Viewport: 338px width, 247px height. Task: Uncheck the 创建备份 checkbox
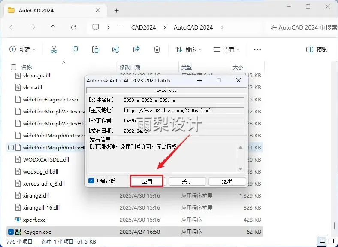91,180
